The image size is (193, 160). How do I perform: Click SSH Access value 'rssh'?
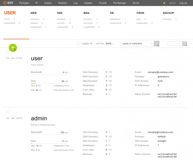160,81
